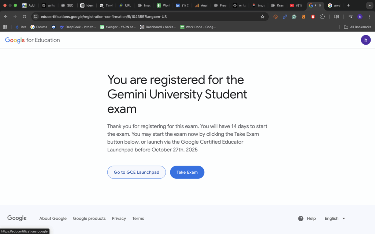Switch to the YouTube (81) tab
The height and width of the screenshot is (234, 375).
[x=296, y=5]
